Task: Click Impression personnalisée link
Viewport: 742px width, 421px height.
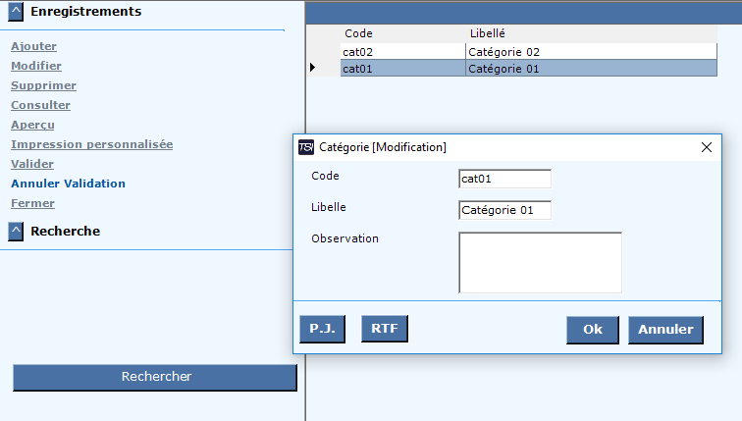Action: [92, 144]
